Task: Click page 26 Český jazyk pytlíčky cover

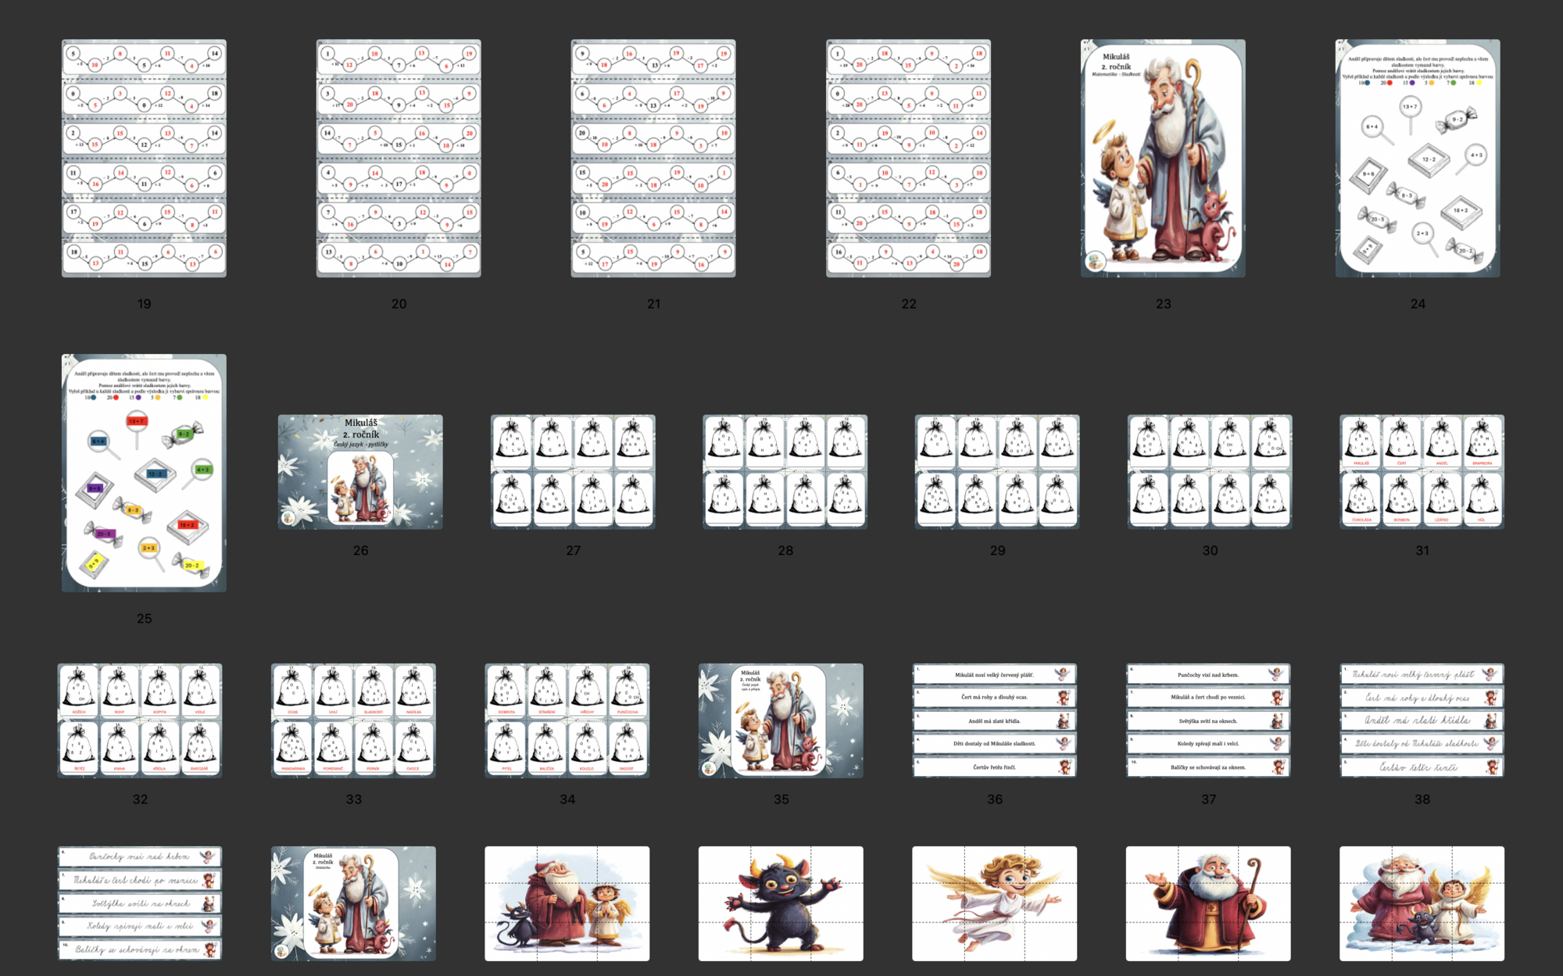Action: pyautogui.click(x=360, y=471)
